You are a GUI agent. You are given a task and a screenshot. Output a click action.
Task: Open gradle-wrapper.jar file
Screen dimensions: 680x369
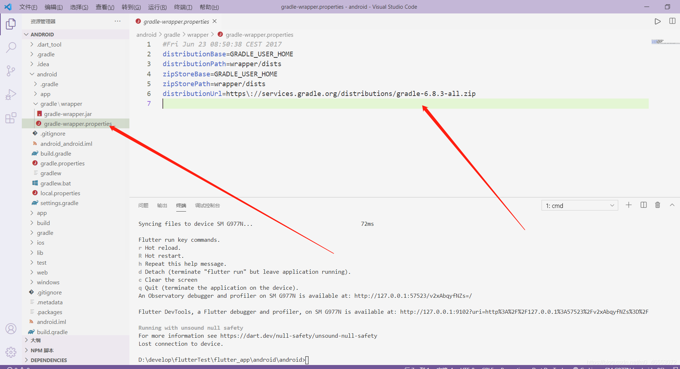pos(76,114)
